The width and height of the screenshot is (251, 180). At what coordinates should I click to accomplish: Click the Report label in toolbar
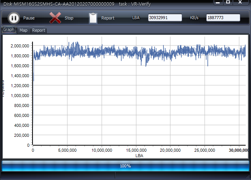[x=108, y=18]
